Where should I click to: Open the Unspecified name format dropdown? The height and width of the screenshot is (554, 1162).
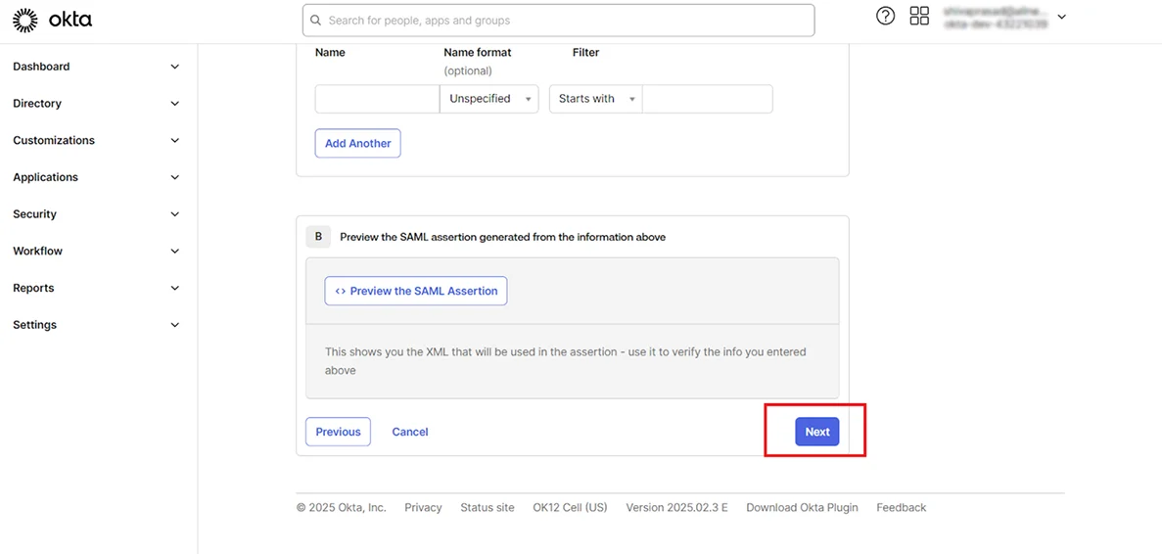coord(489,99)
